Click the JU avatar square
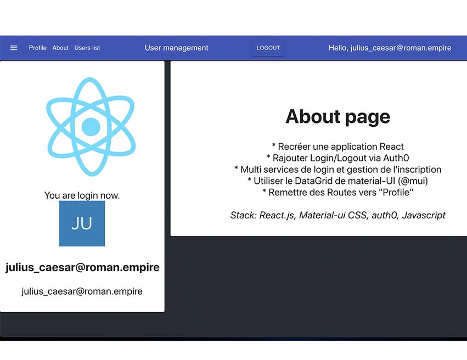 point(82,223)
